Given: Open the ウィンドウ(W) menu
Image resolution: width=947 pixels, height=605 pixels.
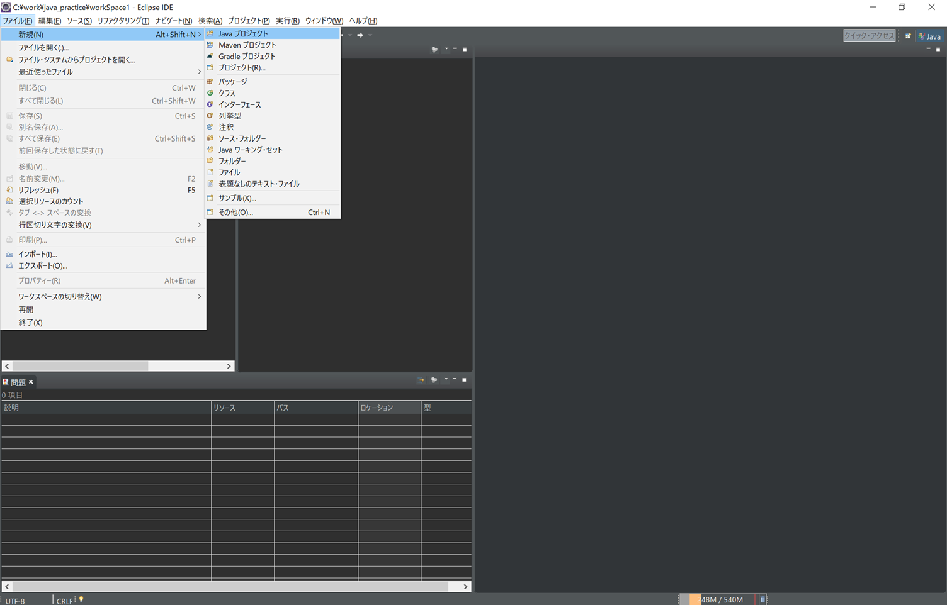Looking at the screenshot, I should (324, 21).
